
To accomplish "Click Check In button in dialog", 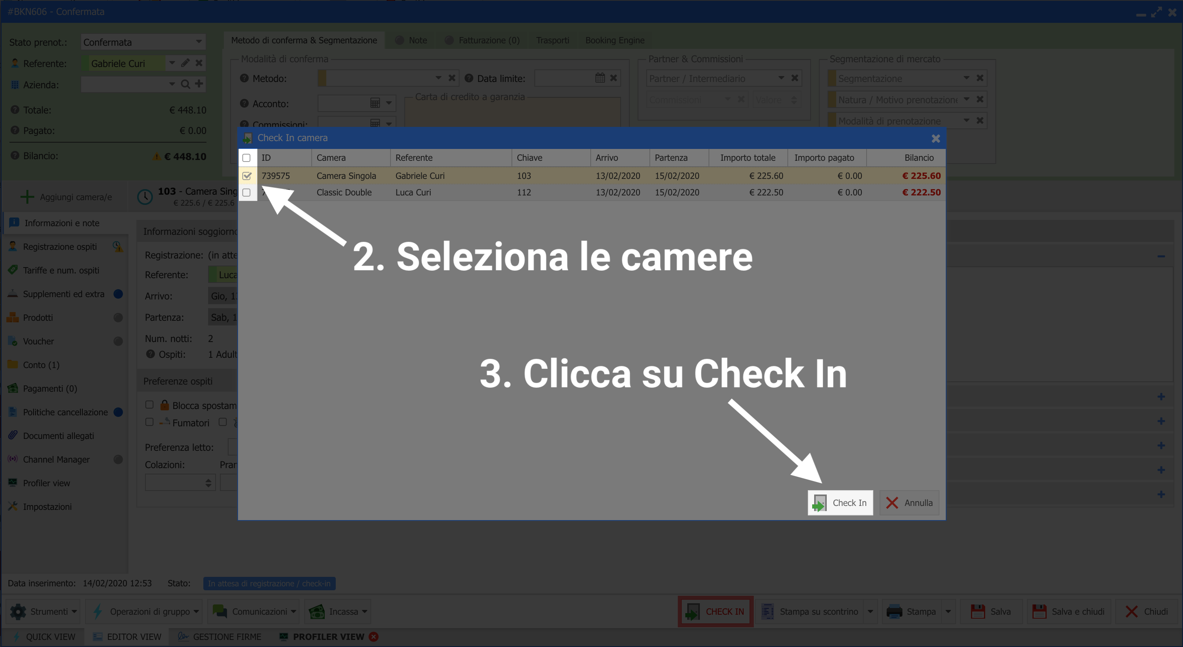I will (x=840, y=502).
